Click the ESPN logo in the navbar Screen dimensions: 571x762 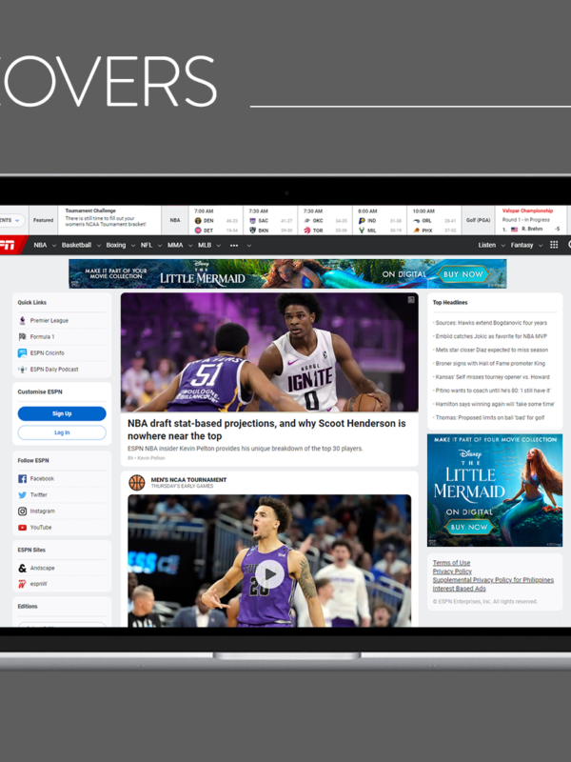(x=9, y=246)
